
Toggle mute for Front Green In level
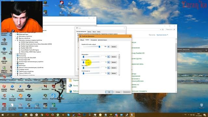point(109,73)
